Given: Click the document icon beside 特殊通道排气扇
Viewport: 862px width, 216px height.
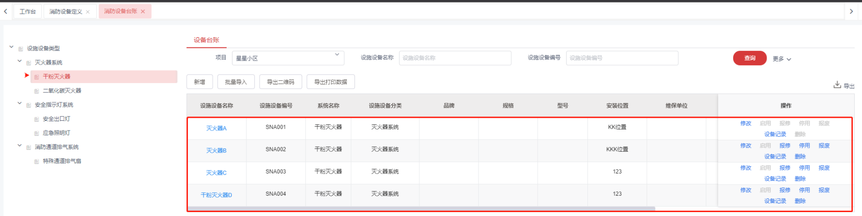Looking at the screenshot, I should coord(37,161).
